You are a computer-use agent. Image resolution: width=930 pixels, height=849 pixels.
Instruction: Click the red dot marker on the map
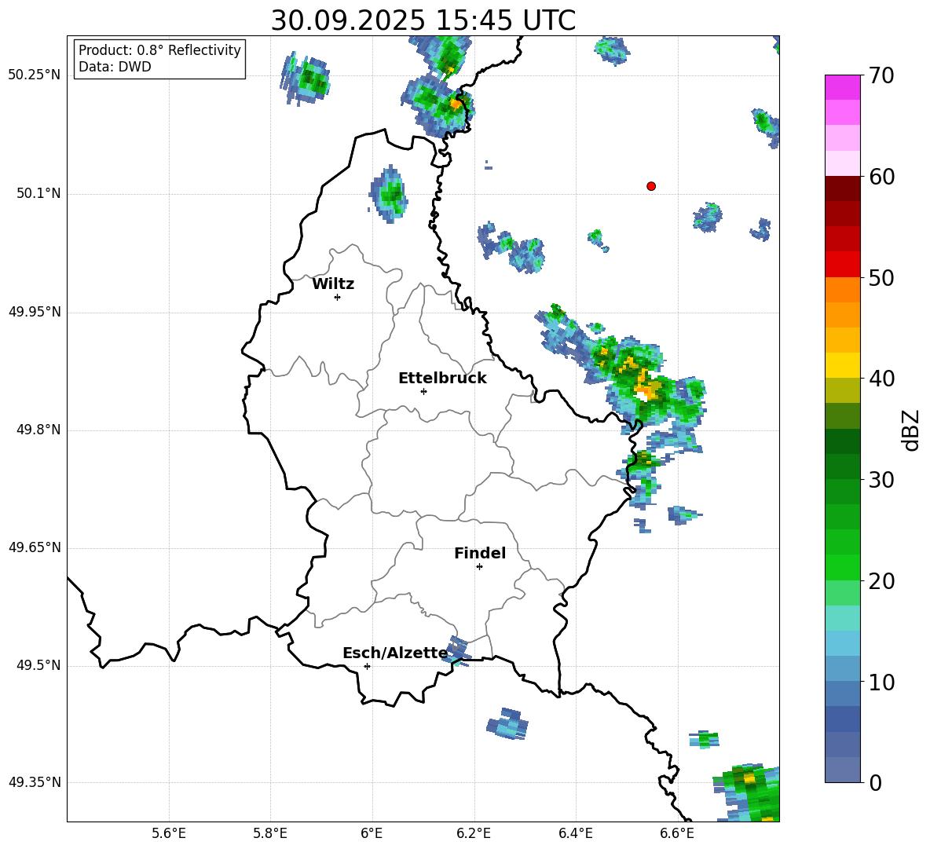[651, 186]
